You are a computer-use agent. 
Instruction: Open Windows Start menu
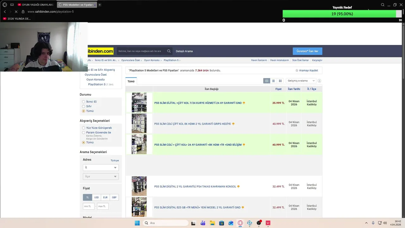click(137, 223)
